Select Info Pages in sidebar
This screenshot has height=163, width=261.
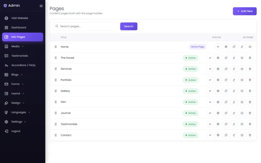pos(23,37)
